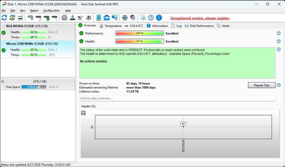Click the camera screenshot toolbar icon
The width and height of the screenshot is (285, 167).
tap(143, 18)
